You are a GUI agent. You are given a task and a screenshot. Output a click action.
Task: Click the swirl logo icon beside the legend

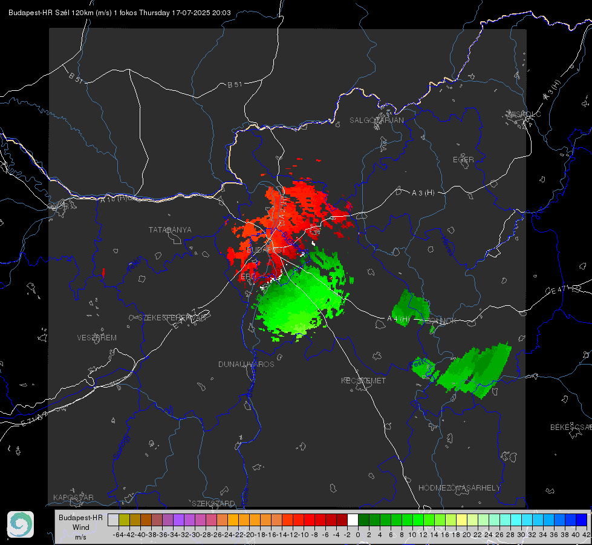[21, 524]
